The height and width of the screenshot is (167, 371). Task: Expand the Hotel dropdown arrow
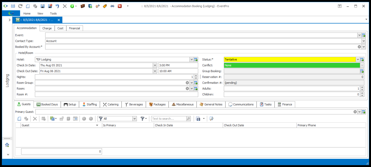tap(192, 59)
